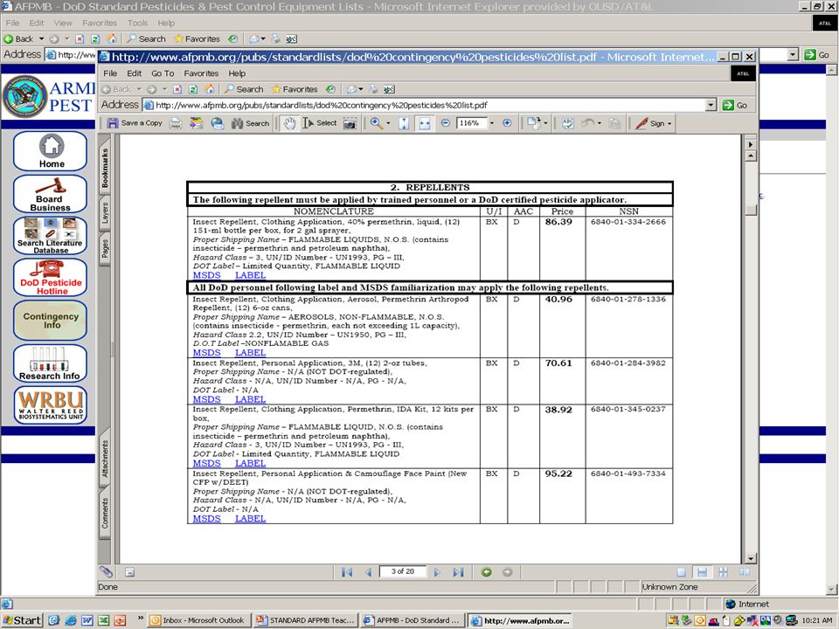The height and width of the screenshot is (629, 839).
Task: Open MSDS link for 3M 2-oz tubes repellent
Action: (206, 399)
